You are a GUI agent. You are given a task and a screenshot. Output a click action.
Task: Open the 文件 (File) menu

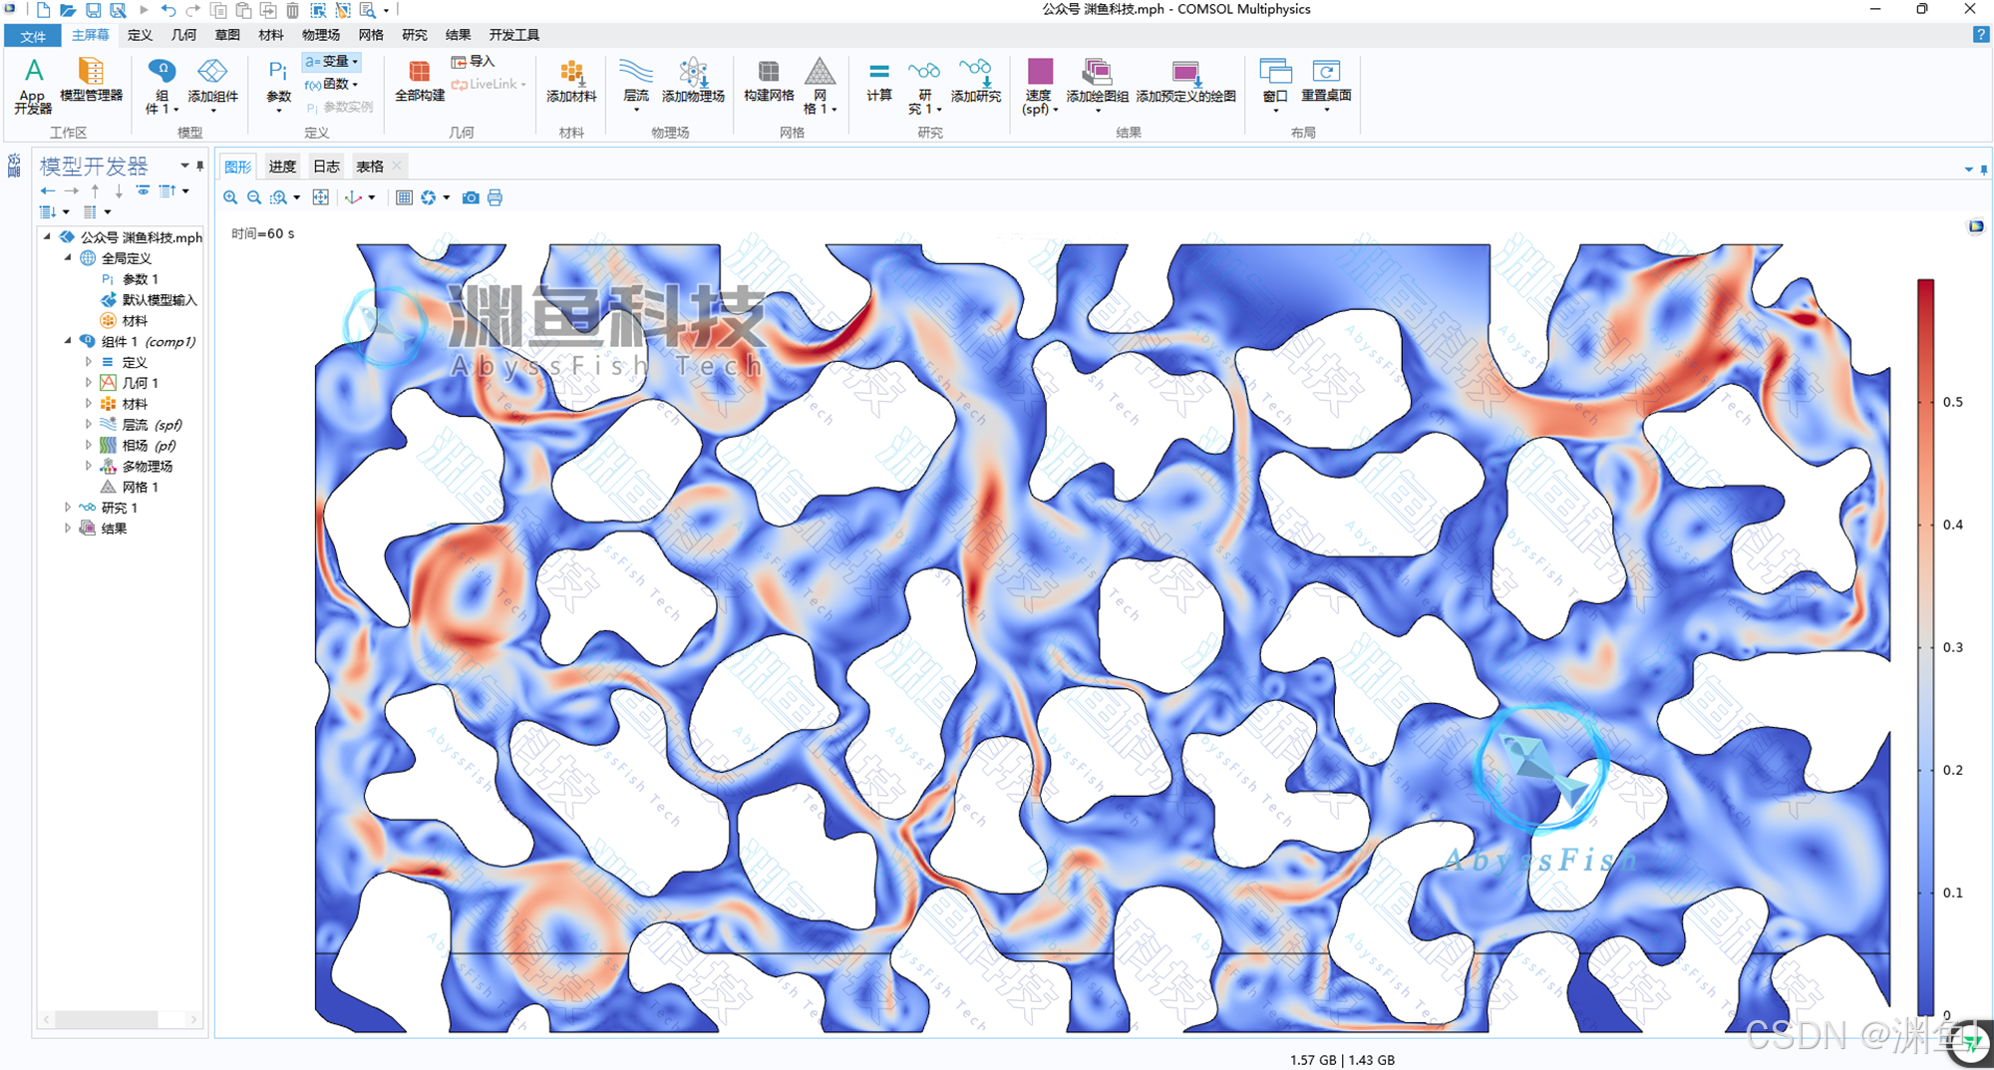point(33,36)
